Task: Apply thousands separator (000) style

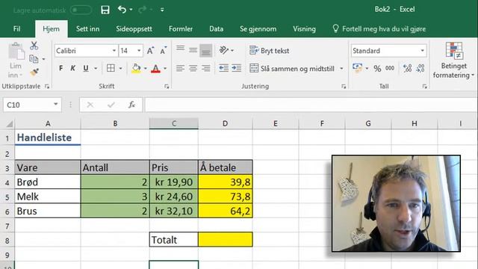Action: coord(390,68)
